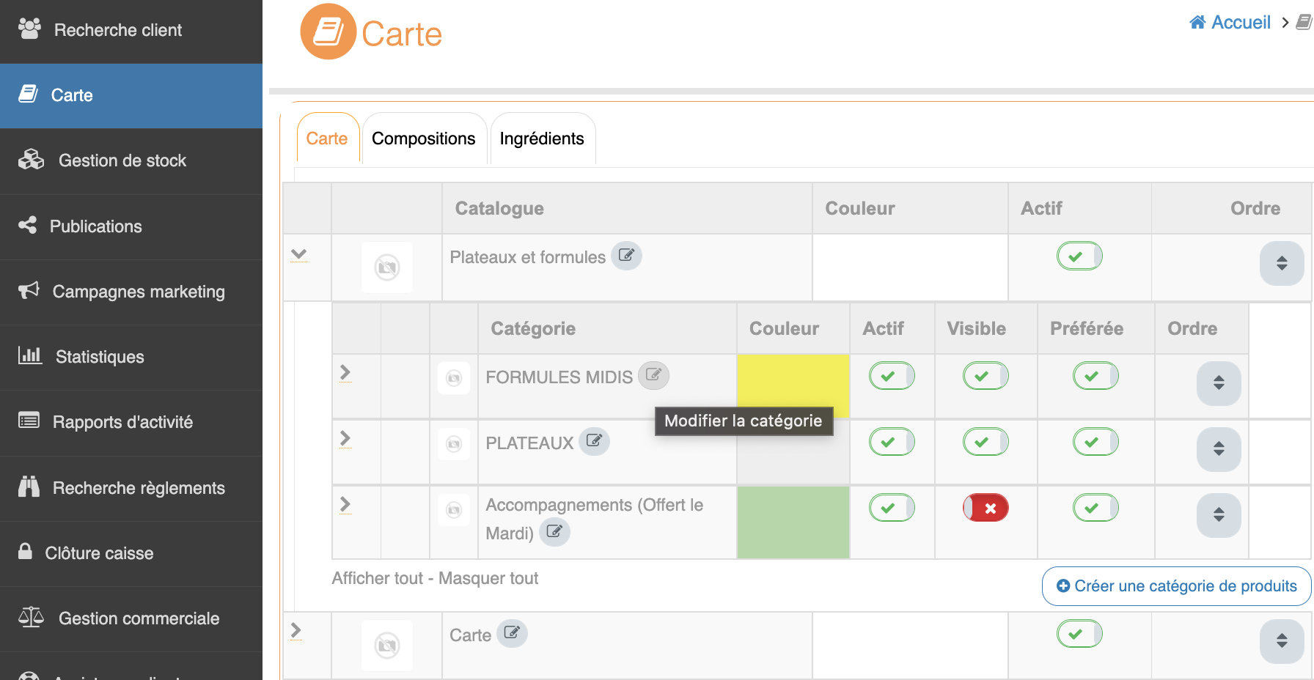Click Créer une catégorie de produits button
The width and height of the screenshot is (1314, 680).
[x=1176, y=586]
